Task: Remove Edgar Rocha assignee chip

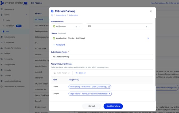Action: [109, 94]
